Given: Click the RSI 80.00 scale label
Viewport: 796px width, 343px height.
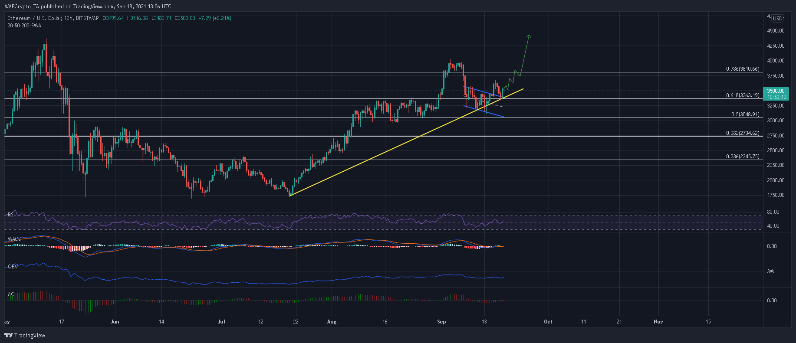Looking at the screenshot, I should (x=773, y=212).
